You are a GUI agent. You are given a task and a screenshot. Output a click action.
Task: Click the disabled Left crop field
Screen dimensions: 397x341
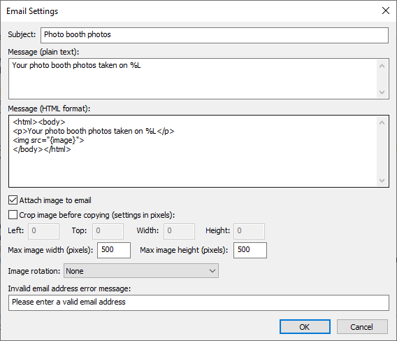[43, 231]
